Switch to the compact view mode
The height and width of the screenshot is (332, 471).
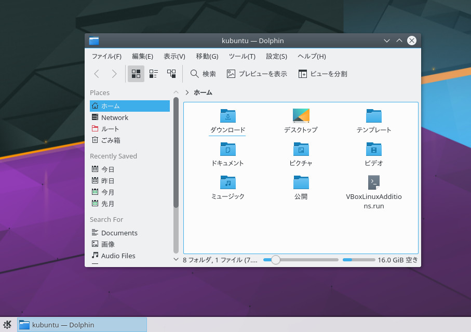point(153,73)
